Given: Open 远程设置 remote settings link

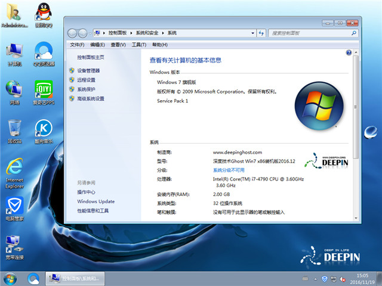Looking at the screenshot, I should pos(86,80).
